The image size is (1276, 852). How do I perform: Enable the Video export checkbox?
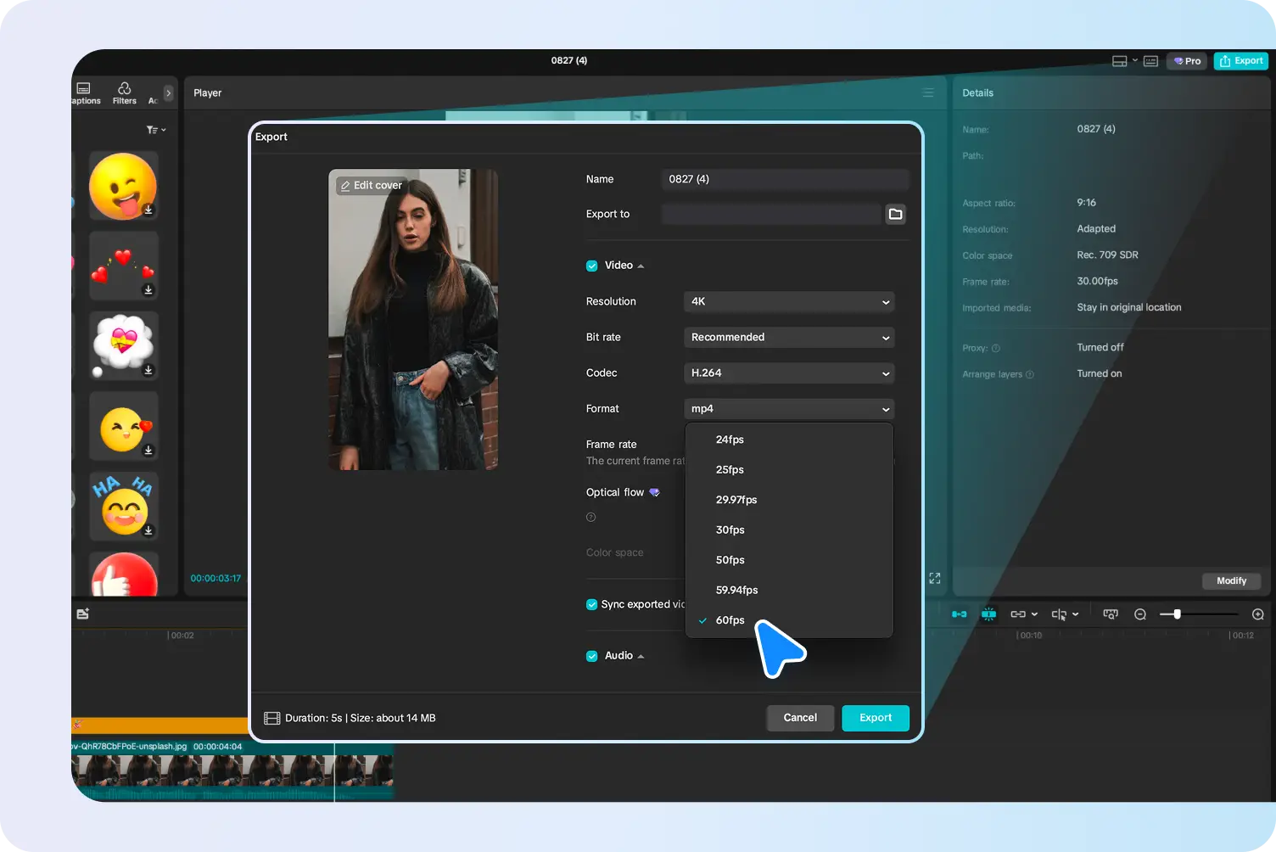point(591,265)
